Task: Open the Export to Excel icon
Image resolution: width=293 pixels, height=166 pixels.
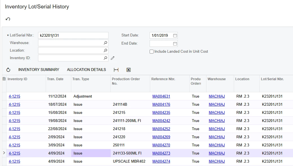Action: click(x=128, y=70)
